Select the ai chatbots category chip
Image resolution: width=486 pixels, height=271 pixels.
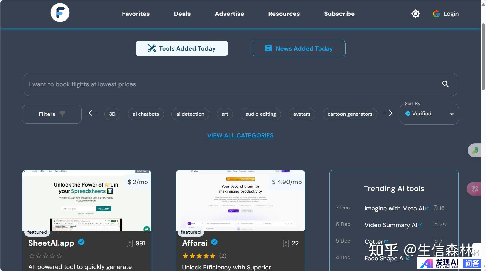coord(146,114)
